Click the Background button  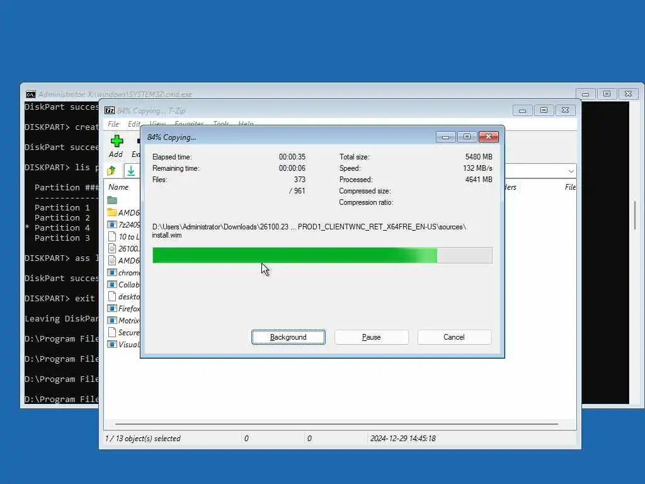(x=288, y=337)
